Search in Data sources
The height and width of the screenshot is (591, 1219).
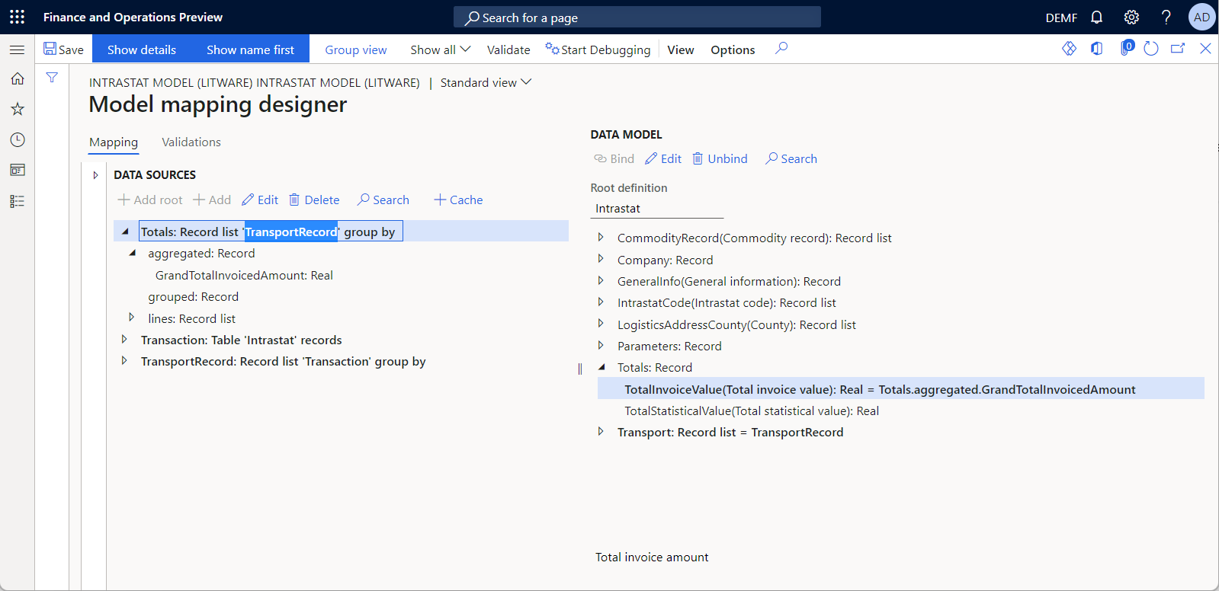coord(383,200)
